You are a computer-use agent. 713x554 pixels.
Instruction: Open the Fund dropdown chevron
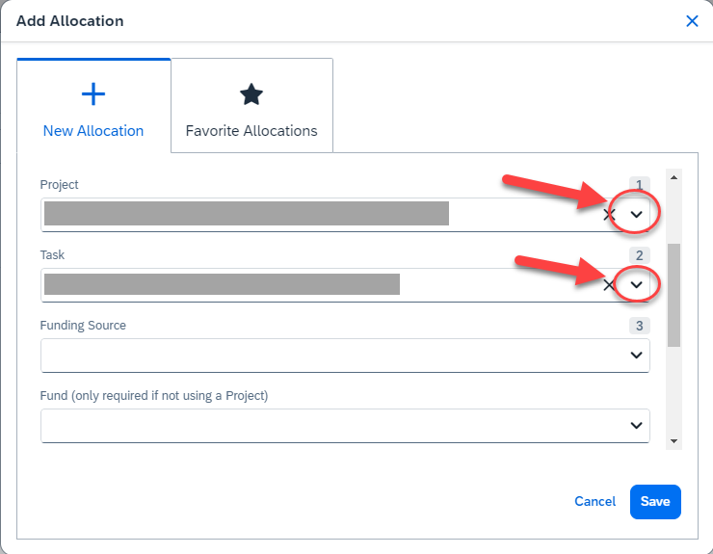pyautogui.click(x=636, y=426)
